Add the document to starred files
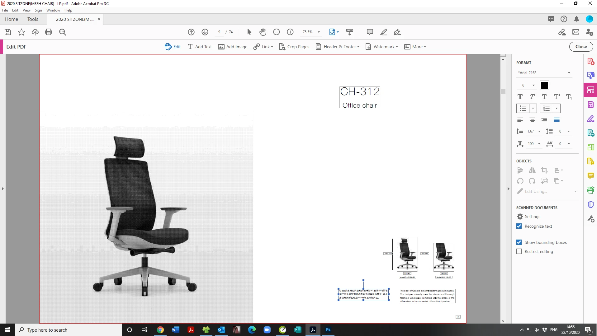 (21, 32)
